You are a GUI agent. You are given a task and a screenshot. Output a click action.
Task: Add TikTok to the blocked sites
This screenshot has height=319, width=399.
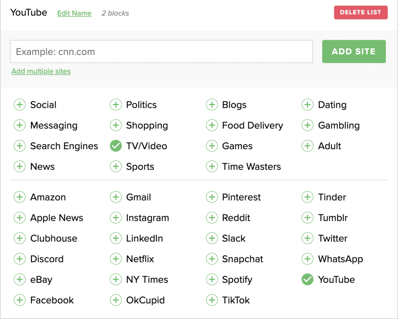212,300
